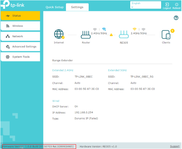
Task: Click the Logout icon
Action: tap(167, 4)
